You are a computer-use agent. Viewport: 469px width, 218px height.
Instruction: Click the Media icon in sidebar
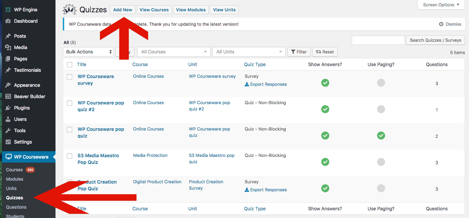click(8, 47)
